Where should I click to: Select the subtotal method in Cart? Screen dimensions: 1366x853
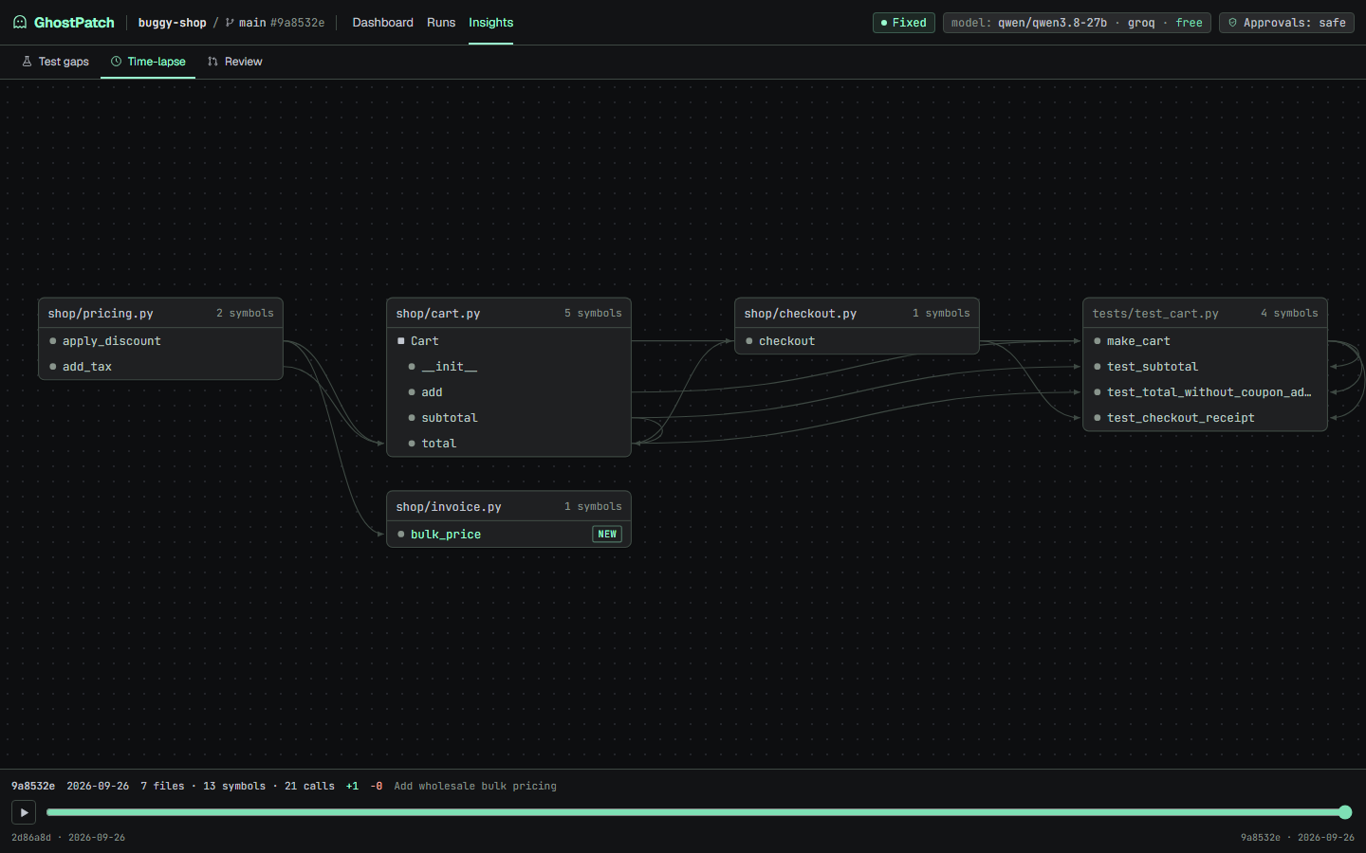click(508, 418)
